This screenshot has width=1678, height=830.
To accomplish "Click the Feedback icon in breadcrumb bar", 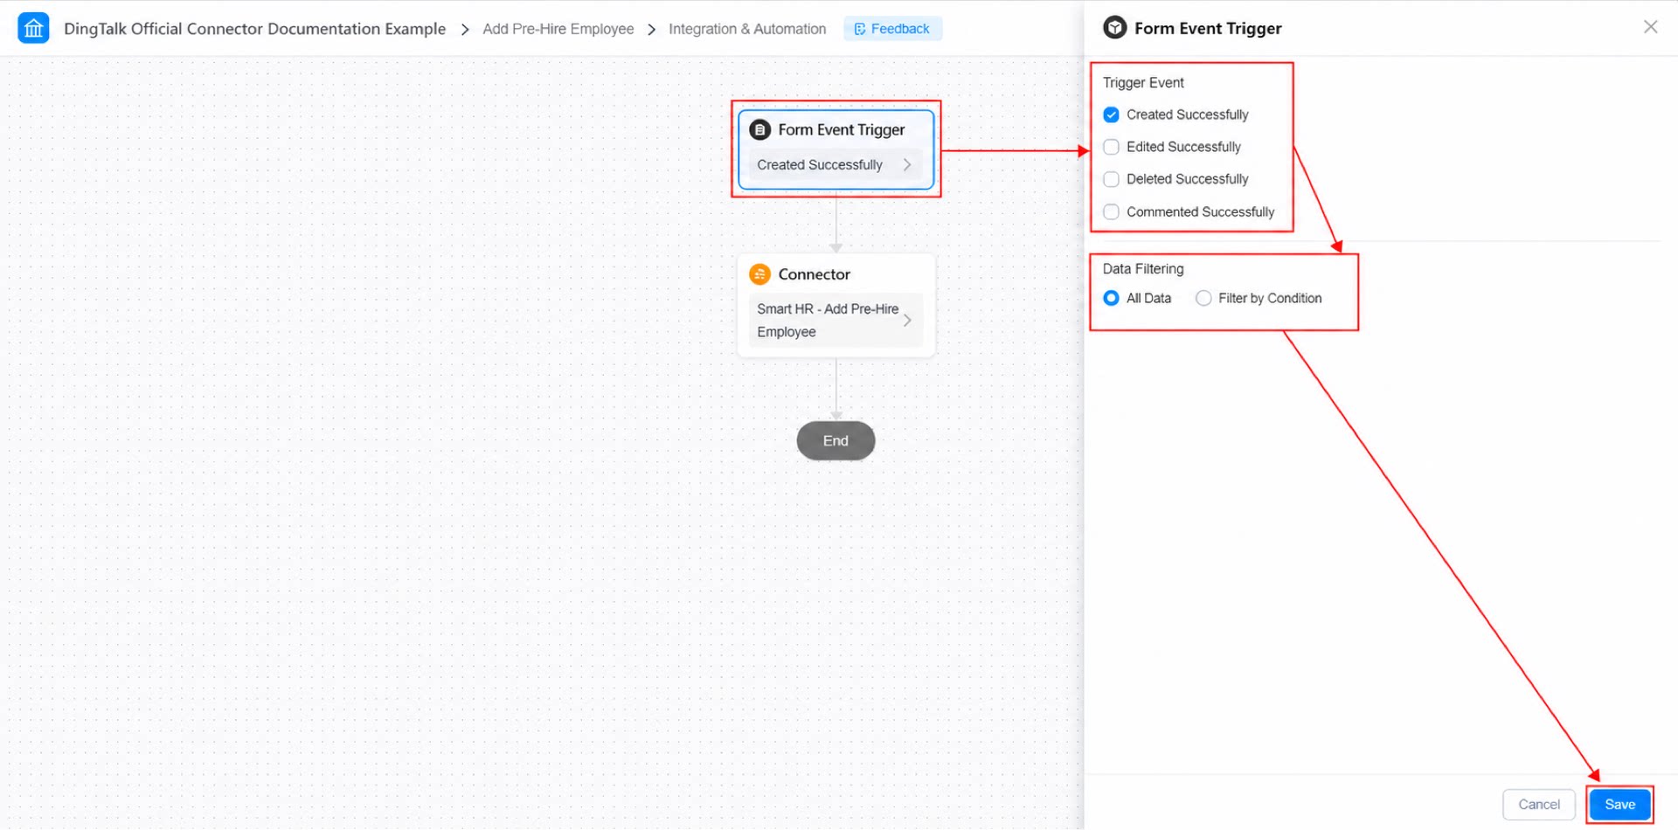I will tap(860, 29).
